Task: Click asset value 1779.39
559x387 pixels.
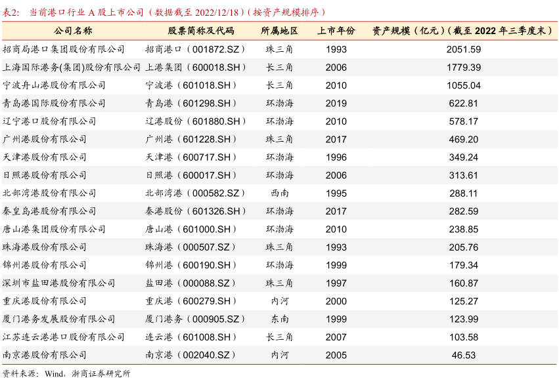Action: [x=464, y=68]
